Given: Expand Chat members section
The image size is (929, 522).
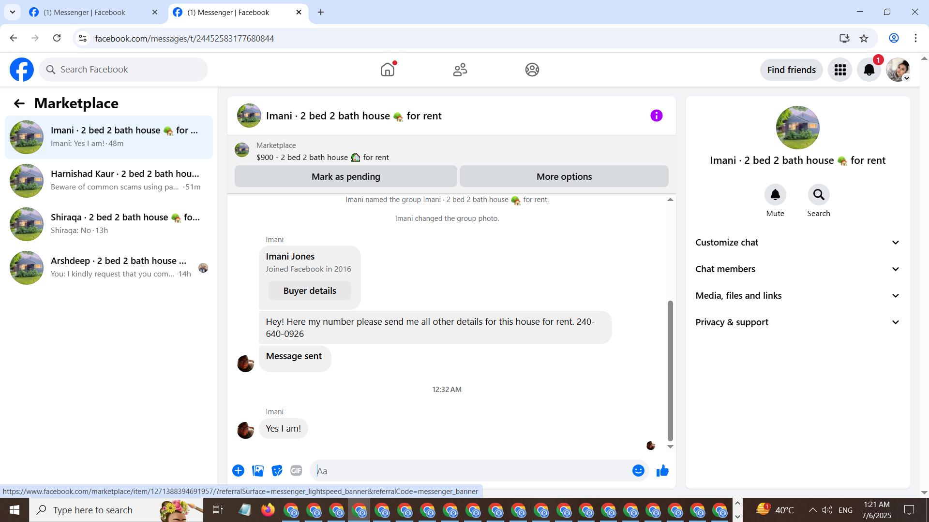Looking at the screenshot, I should 797,269.
